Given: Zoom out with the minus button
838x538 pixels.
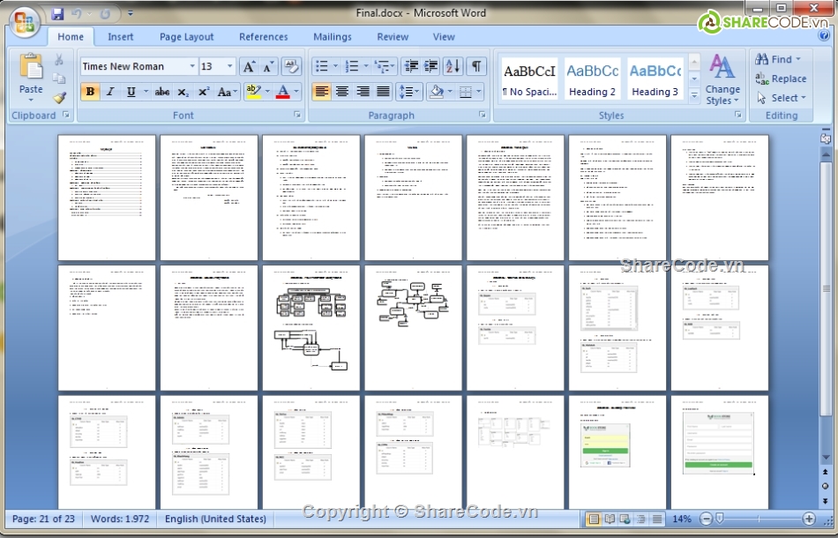Looking at the screenshot, I should pos(706,519).
